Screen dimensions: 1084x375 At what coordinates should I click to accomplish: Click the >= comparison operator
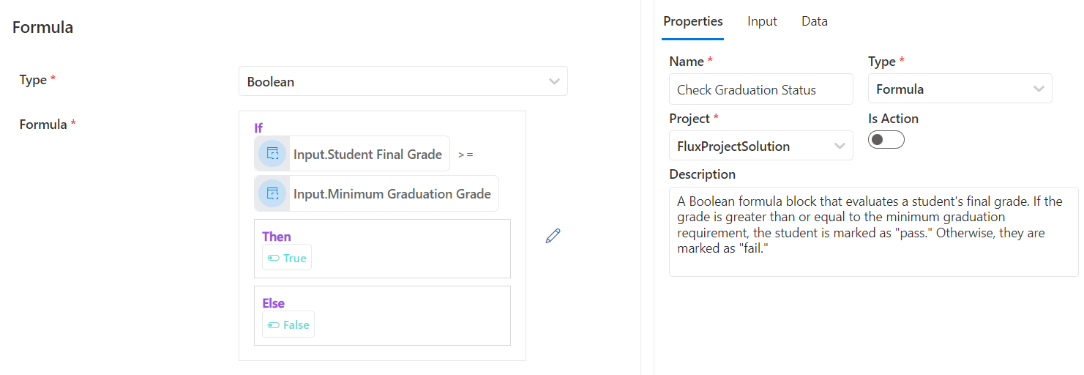click(x=466, y=155)
